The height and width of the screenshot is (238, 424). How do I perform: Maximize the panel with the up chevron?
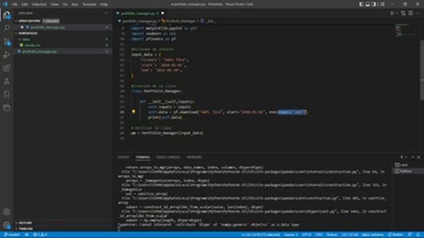point(413,157)
